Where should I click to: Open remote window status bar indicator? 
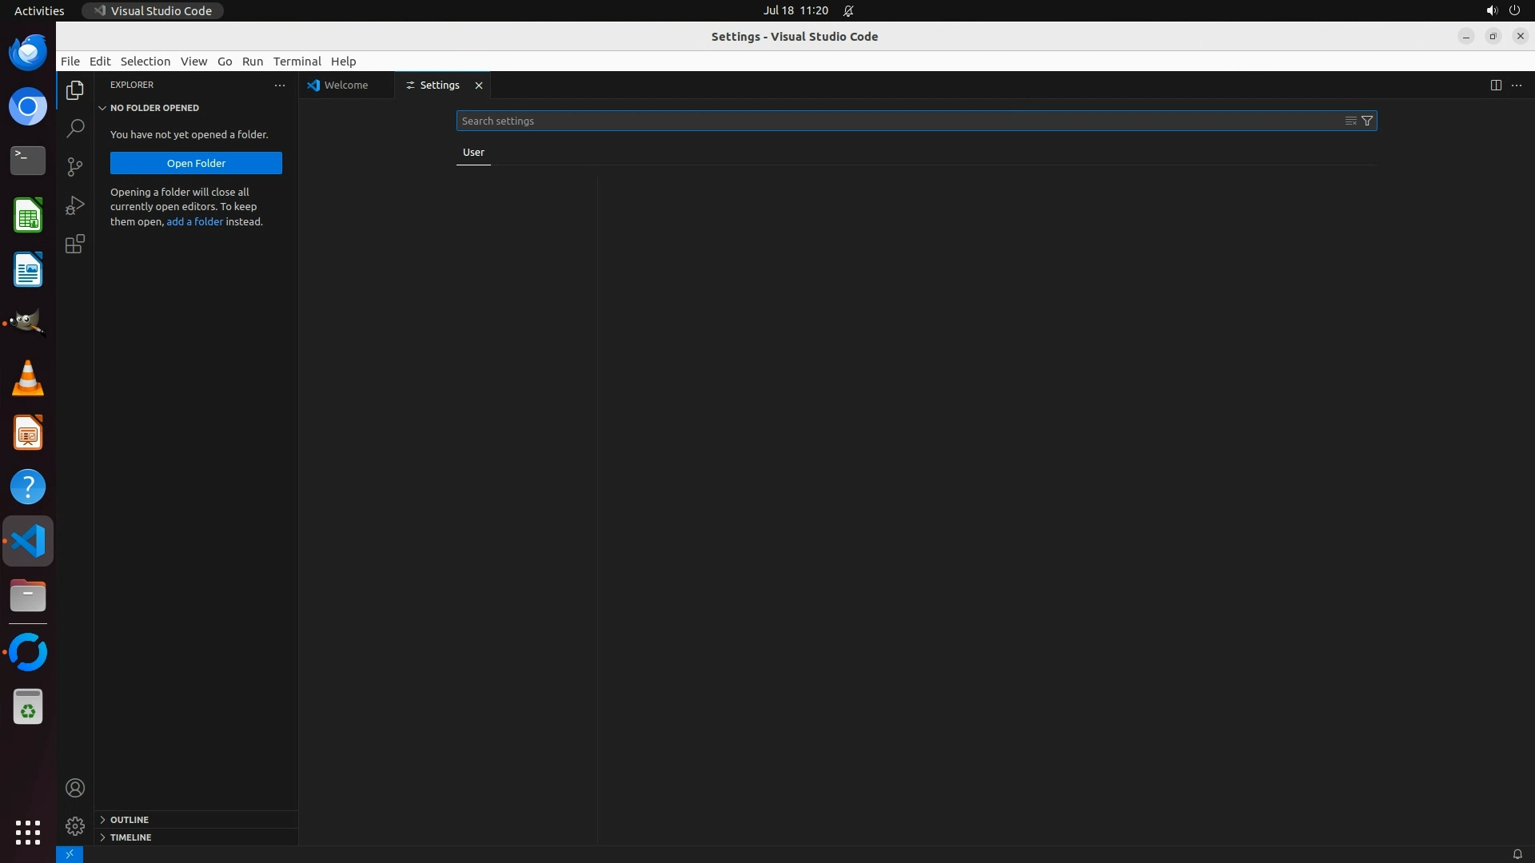click(70, 853)
